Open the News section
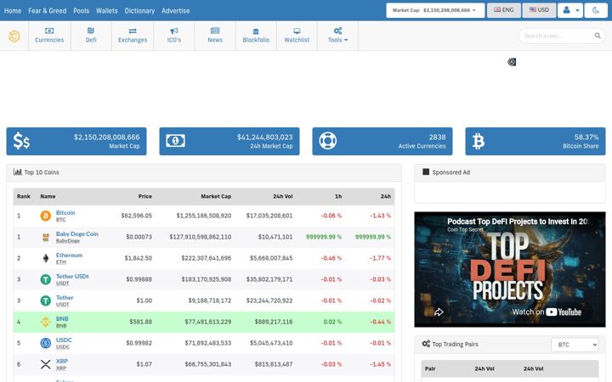This screenshot has height=382, width=612. pos(215,36)
